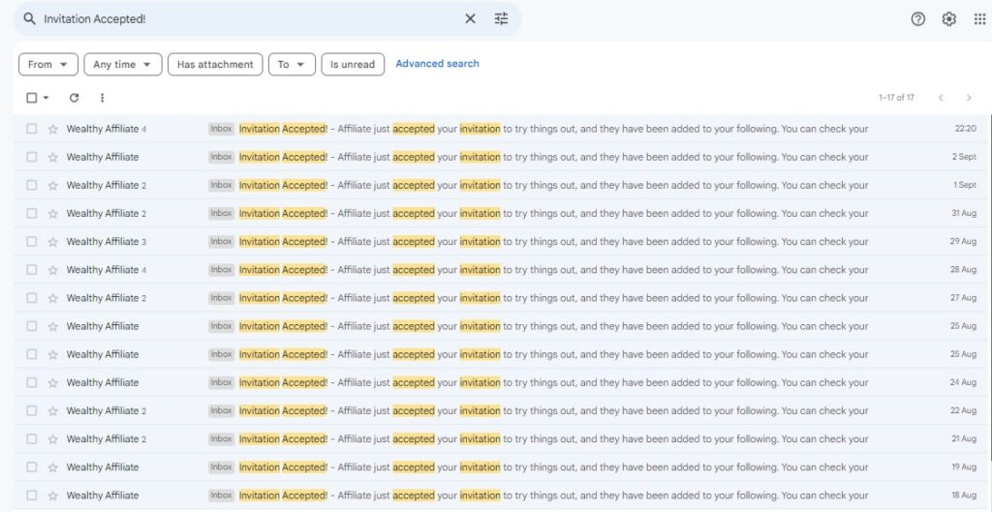
Task: Open the Advanced search link
Action: (x=437, y=64)
